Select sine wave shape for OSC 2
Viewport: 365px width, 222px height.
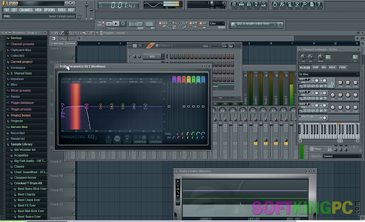[x=301, y=98]
